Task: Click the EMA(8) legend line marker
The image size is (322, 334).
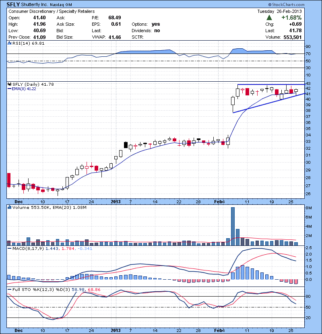Action: click(9, 89)
